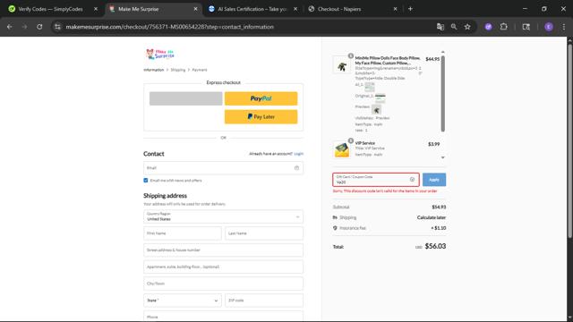
Task: Click the Preview image thumbnail in order
Action: pyautogui.click(x=376, y=109)
